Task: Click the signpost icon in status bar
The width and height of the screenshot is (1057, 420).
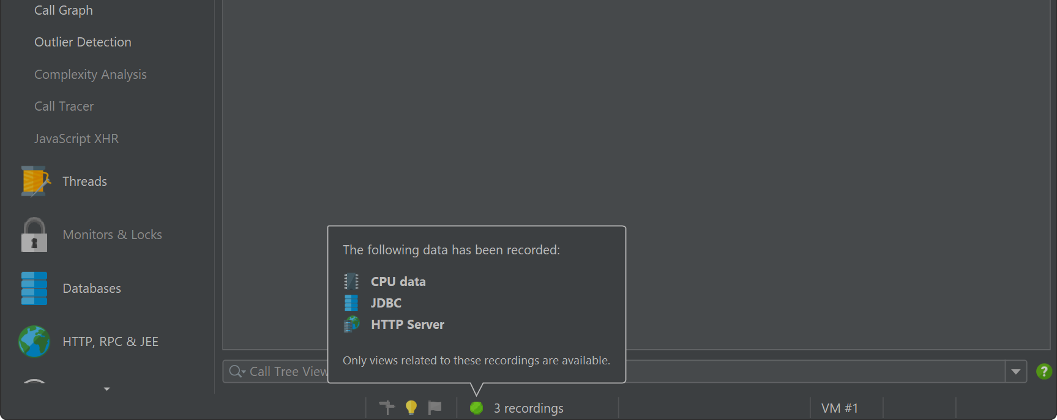Action: pos(387,408)
